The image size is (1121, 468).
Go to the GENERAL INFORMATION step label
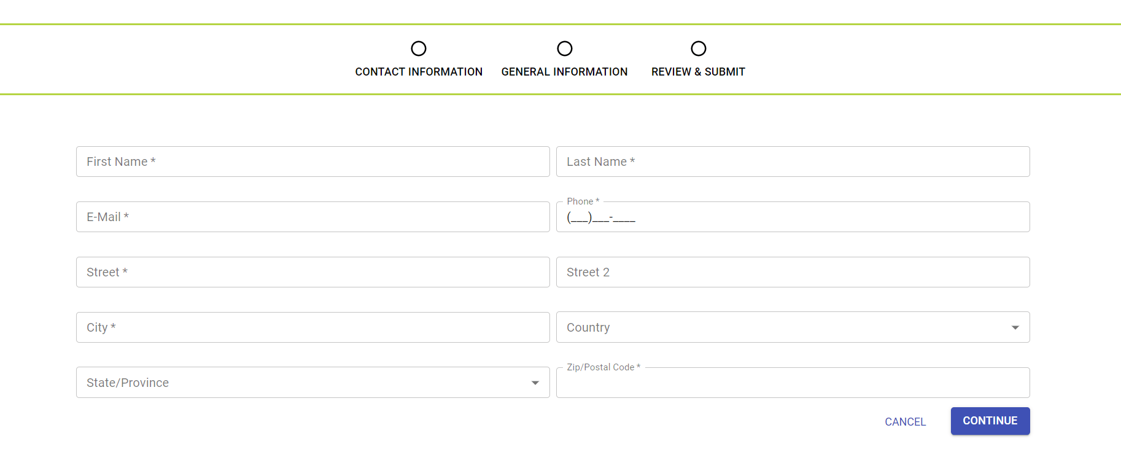pos(564,72)
